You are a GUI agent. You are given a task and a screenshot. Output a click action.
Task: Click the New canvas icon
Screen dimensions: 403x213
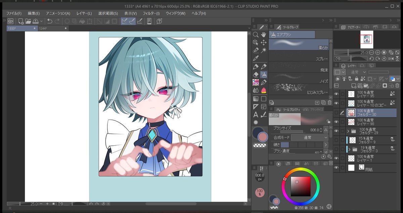(x=21, y=21)
